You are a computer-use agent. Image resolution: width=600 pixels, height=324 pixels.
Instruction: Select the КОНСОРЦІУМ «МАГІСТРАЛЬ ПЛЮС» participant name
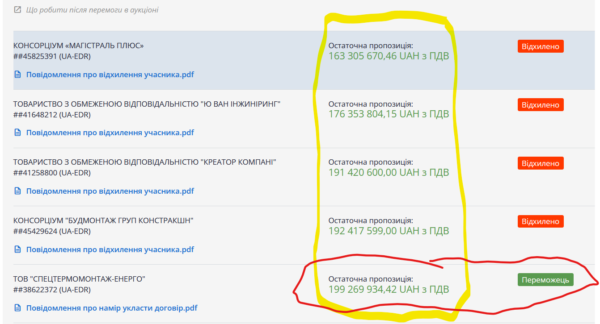click(79, 46)
